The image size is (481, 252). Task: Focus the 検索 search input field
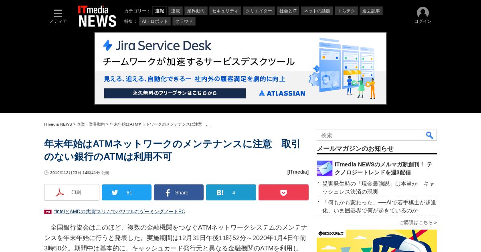371,135
